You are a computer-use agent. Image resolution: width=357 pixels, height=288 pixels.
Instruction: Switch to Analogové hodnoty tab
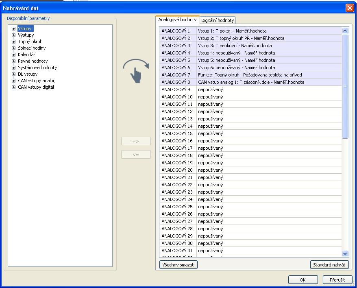[x=177, y=20]
